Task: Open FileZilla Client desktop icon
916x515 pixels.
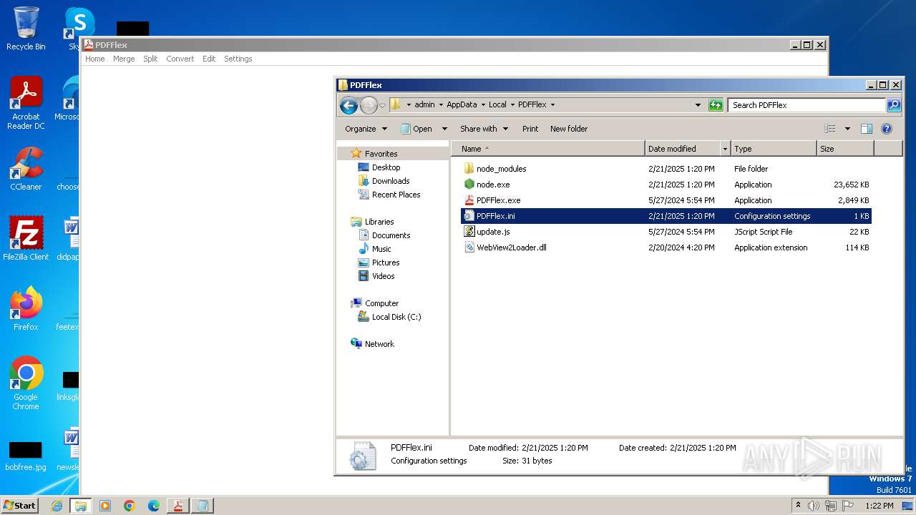Action: (x=26, y=239)
